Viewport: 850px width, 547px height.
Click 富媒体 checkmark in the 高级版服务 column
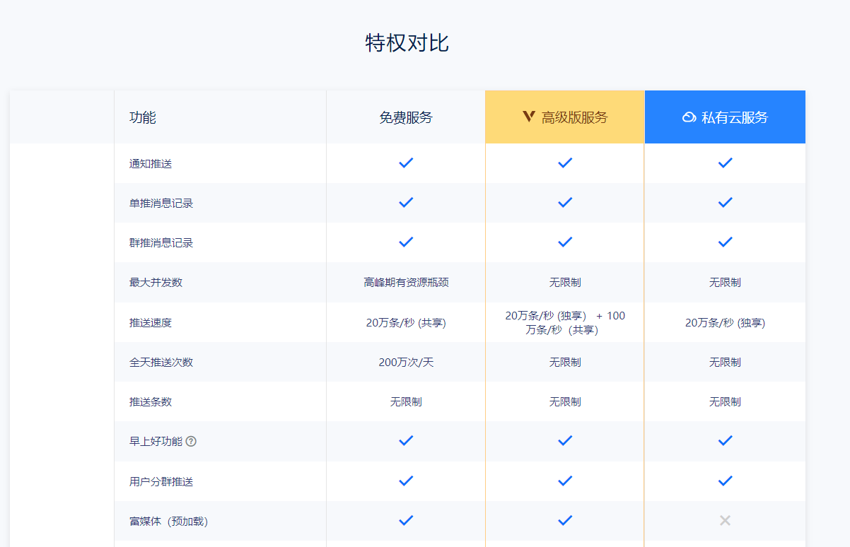point(565,521)
